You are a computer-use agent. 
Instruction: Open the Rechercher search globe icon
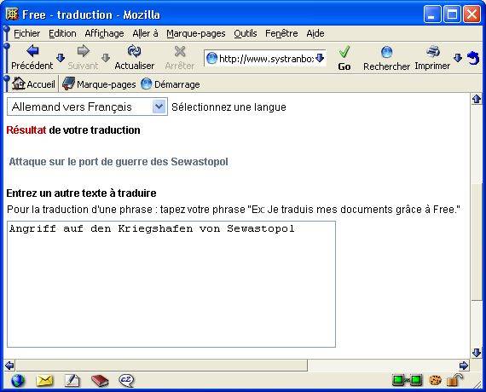pos(386,52)
